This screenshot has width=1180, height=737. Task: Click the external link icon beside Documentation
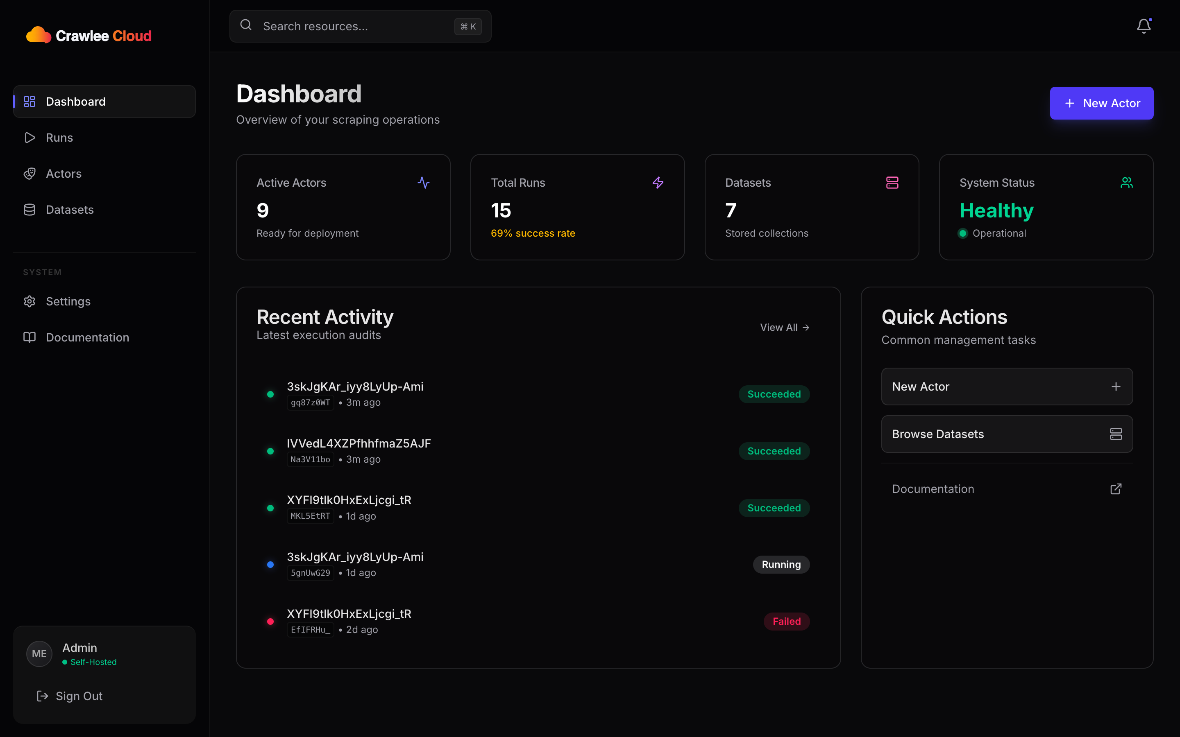pos(1116,489)
